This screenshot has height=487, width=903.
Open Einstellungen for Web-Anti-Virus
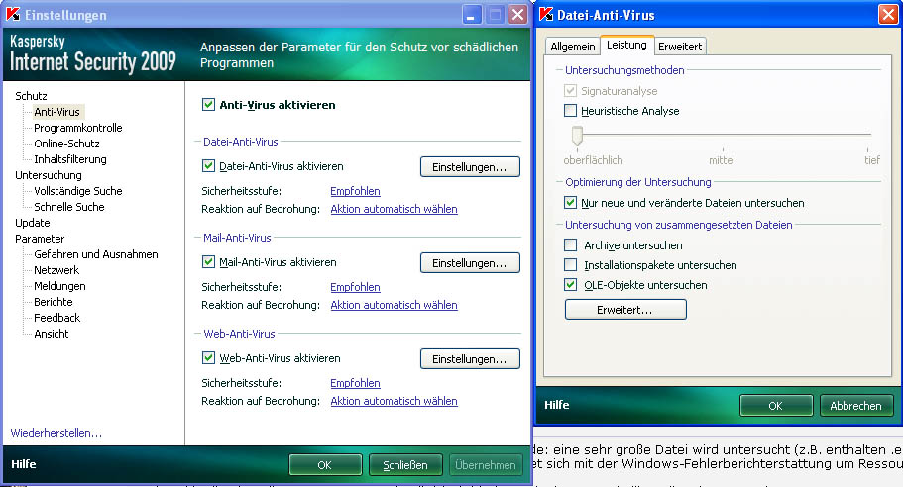(x=470, y=358)
